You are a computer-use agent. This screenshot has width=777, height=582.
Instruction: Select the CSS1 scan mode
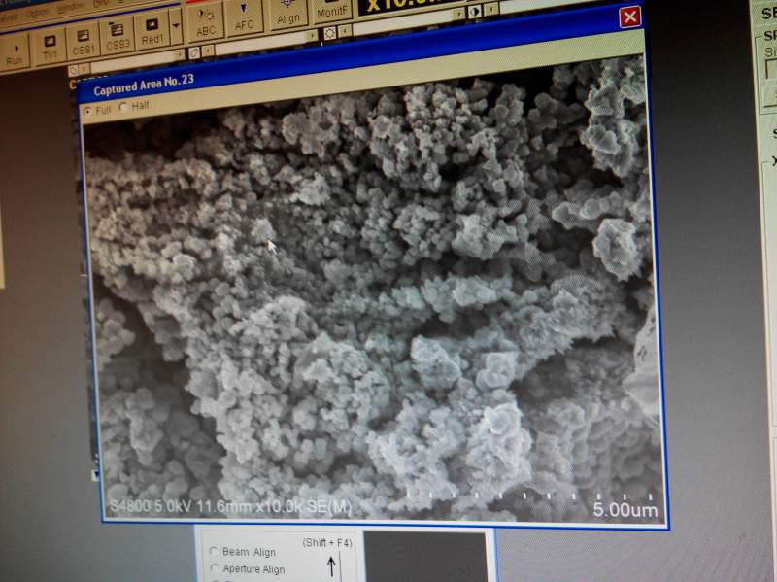point(83,42)
